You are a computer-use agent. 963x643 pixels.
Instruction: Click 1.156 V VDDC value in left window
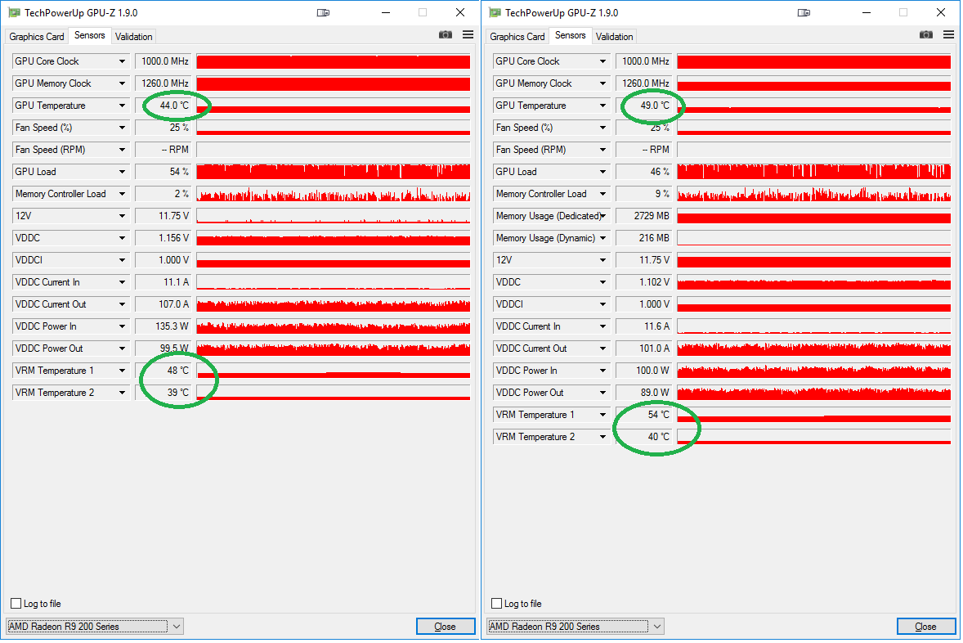coord(174,239)
